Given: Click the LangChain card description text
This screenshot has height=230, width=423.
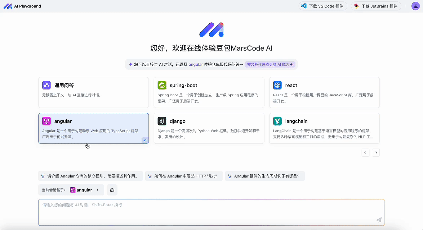Looking at the screenshot, I should pyautogui.click(x=323, y=134).
